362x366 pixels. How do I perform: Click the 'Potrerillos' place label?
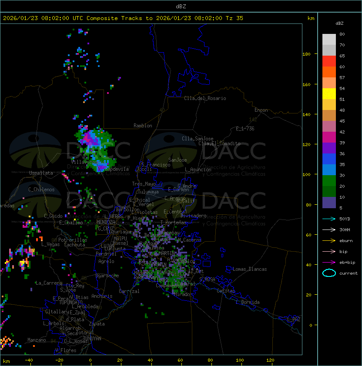point(73,240)
